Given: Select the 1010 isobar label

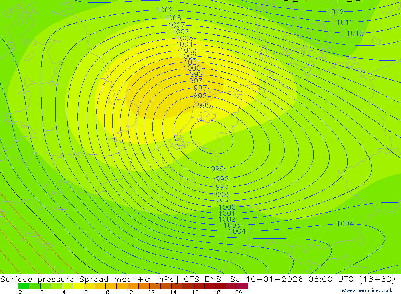Looking at the screenshot, I should tap(355, 34).
